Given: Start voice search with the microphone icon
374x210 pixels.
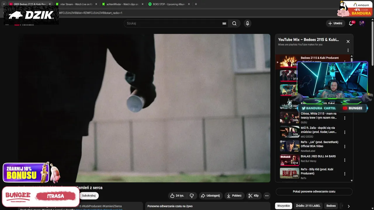Looking at the screenshot, I should click(247, 23).
